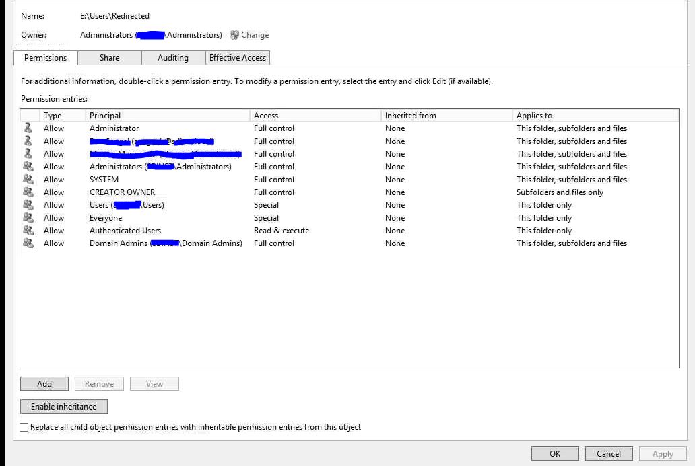Click the group icon beside Authenticated Users
Screen dimensions: 695x466
[x=30, y=230]
